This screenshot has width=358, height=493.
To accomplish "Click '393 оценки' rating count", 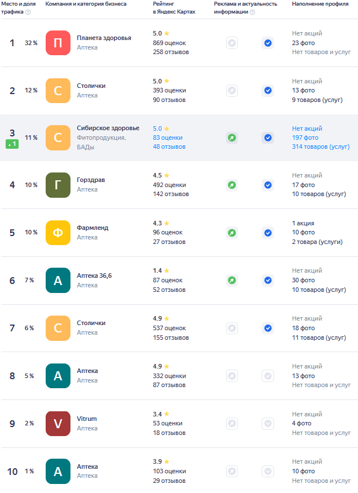I will 169,91.
